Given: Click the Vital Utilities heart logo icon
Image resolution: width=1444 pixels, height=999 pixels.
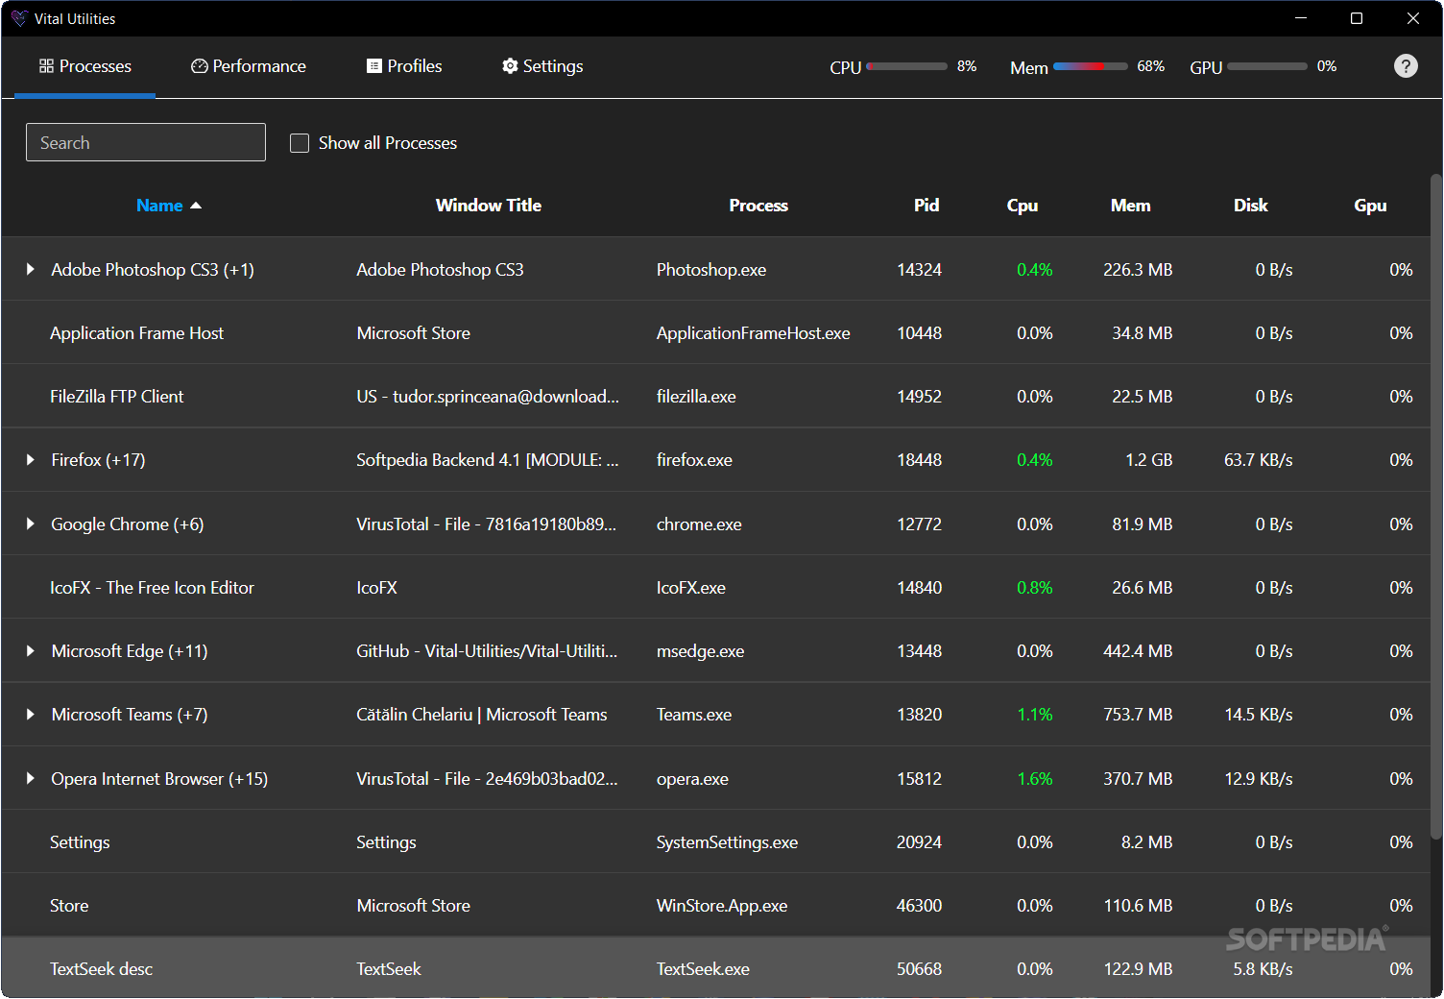Looking at the screenshot, I should 19,18.
